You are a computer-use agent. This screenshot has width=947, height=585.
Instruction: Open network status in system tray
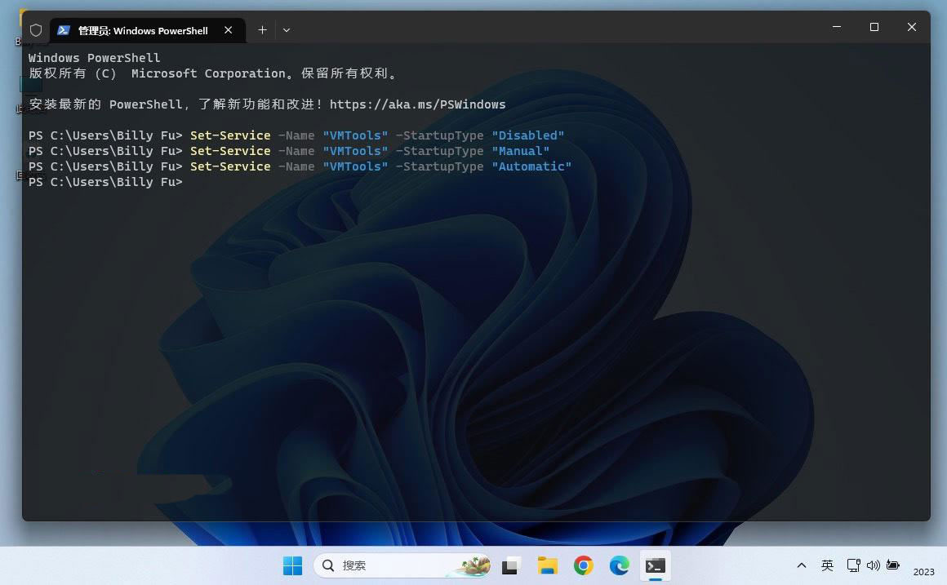pyautogui.click(x=853, y=565)
